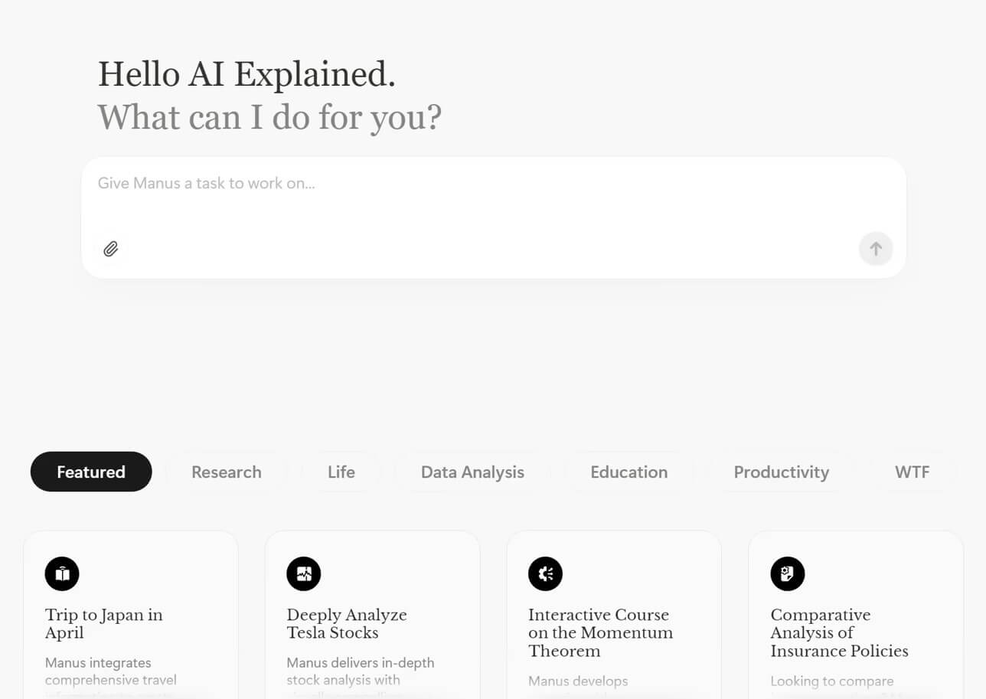Click the Trip to Japan luggage icon
The image size is (986, 699).
(x=62, y=573)
